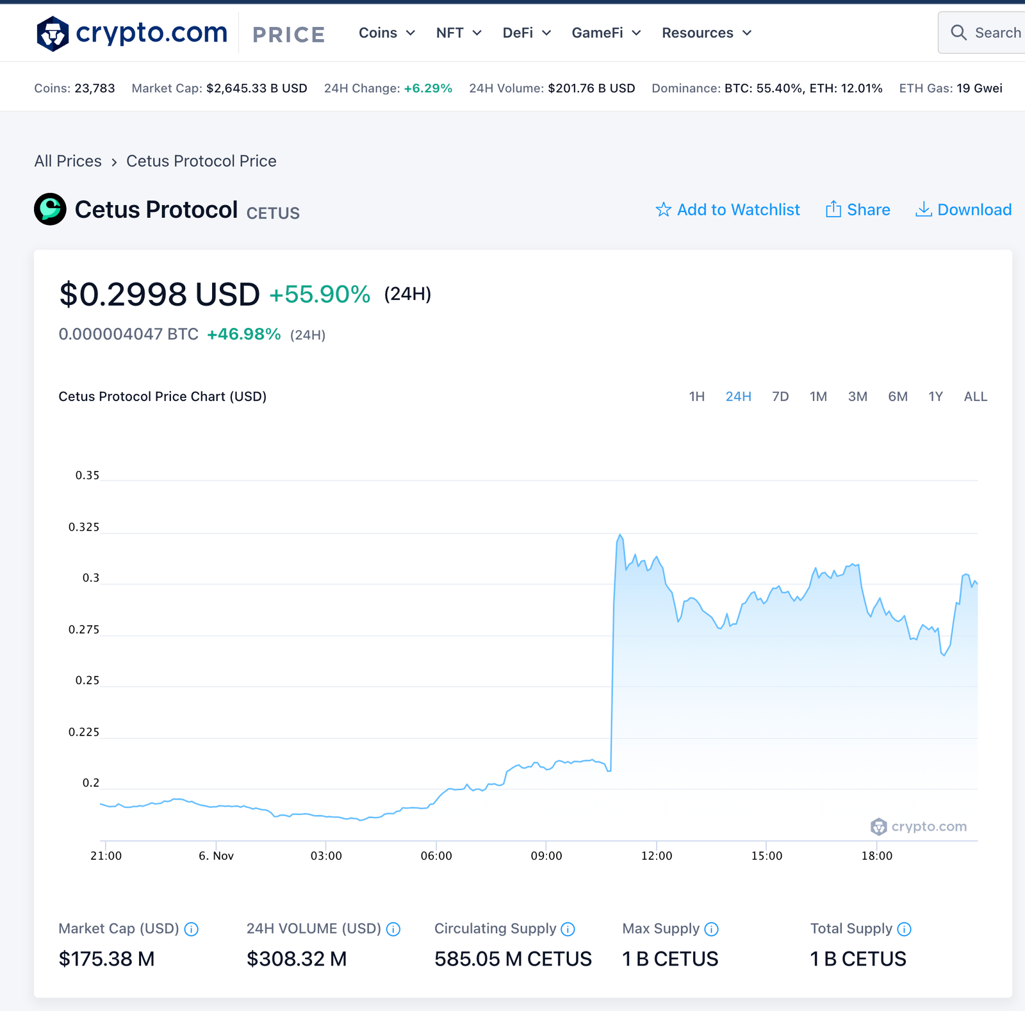Click the search magnifier icon
The width and height of the screenshot is (1025, 1011).
[958, 33]
